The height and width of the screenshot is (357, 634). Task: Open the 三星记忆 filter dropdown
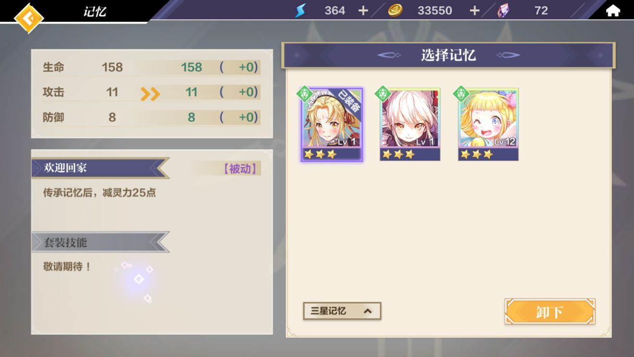pos(342,311)
